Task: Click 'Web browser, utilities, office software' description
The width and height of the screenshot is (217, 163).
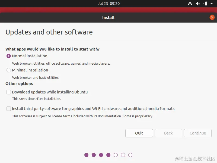Action: tap(61, 64)
